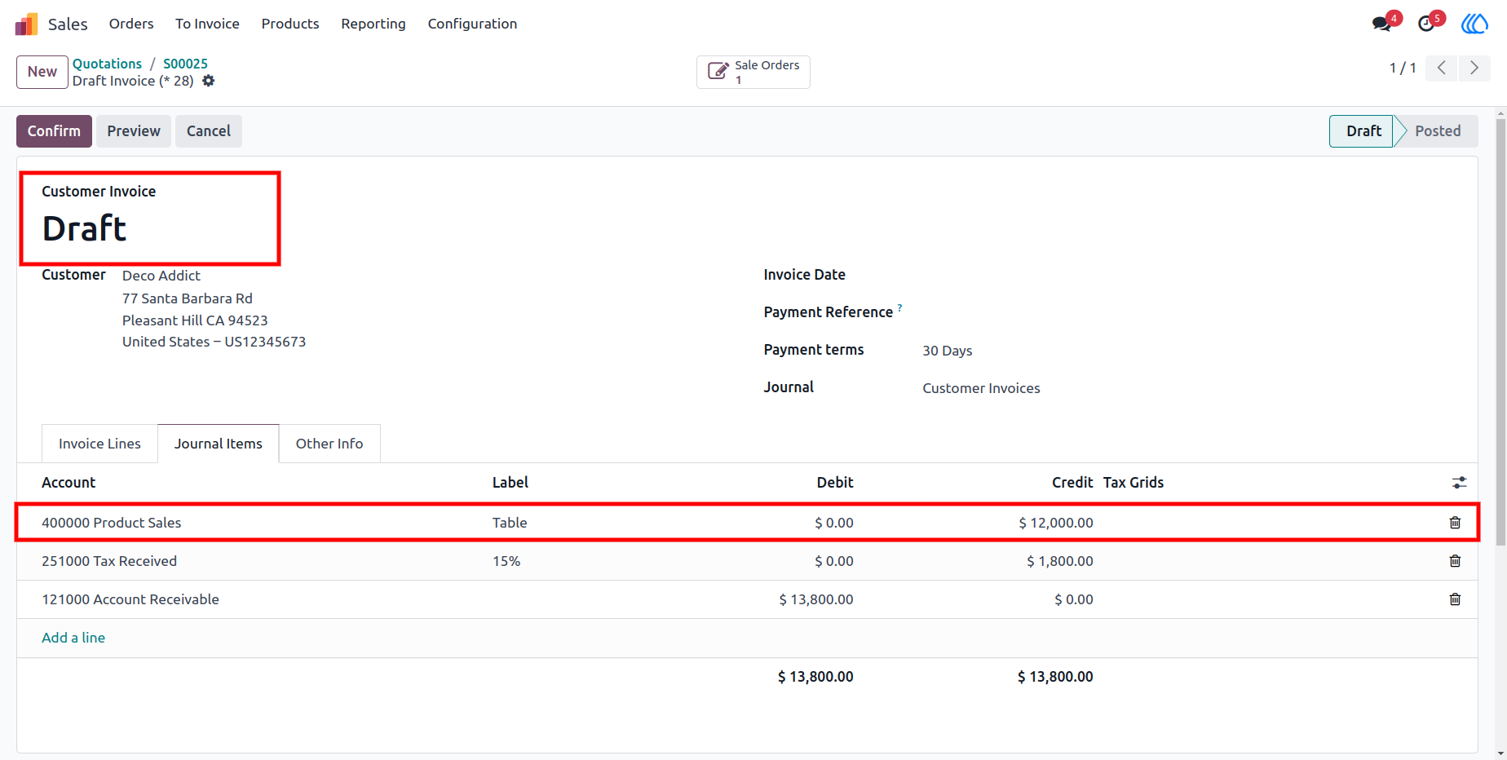1507x760 pixels.
Task: Open the user avatar menu icon
Action: [x=1474, y=24]
